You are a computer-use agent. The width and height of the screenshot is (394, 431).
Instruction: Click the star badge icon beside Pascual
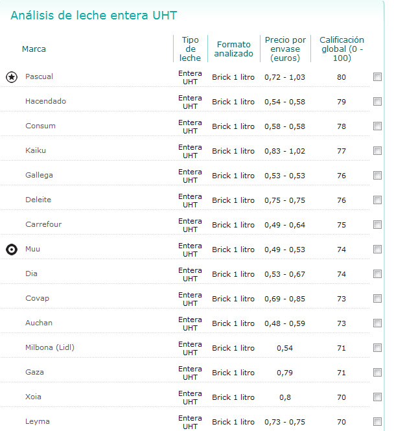pos(12,77)
